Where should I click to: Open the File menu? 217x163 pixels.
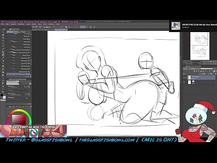point(3,24)
